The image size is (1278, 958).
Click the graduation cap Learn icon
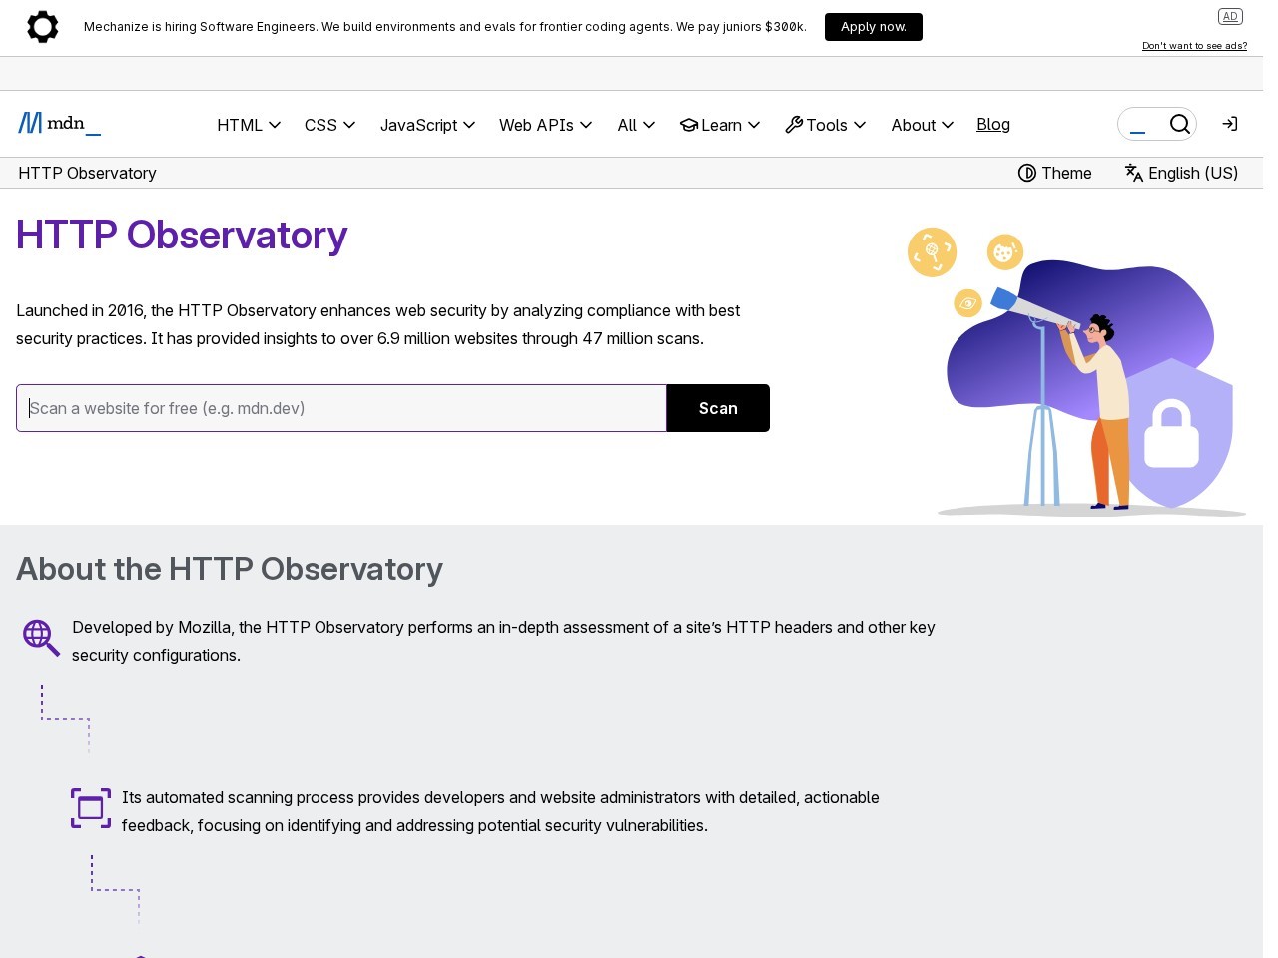689,125
